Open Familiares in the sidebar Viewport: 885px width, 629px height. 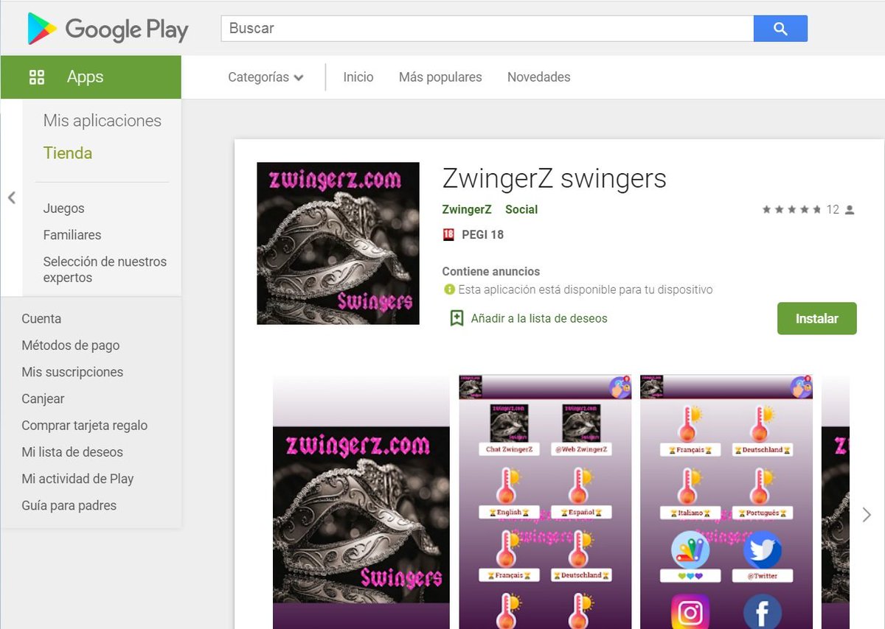click(72, 235)
